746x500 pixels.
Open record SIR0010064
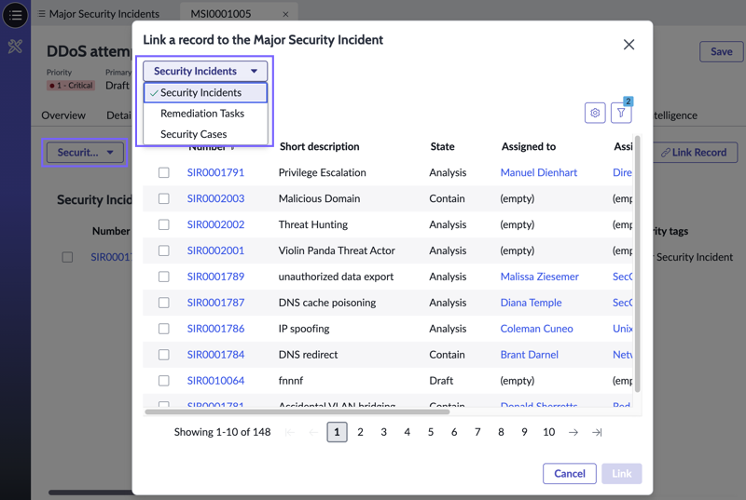click(x=215, y=381)
